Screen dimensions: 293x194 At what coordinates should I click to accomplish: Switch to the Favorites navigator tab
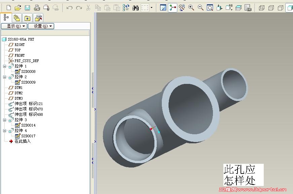pyautogui.click(x=27, y=18)
